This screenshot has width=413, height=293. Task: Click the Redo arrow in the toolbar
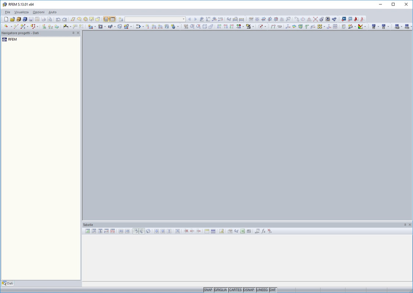click(x=65, y=19)
